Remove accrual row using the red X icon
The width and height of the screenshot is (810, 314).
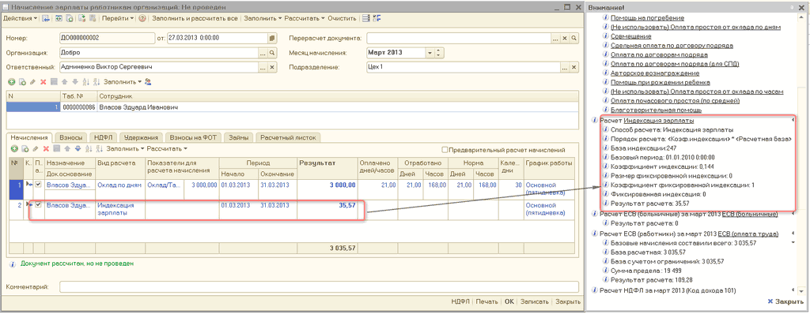point(45,148)
